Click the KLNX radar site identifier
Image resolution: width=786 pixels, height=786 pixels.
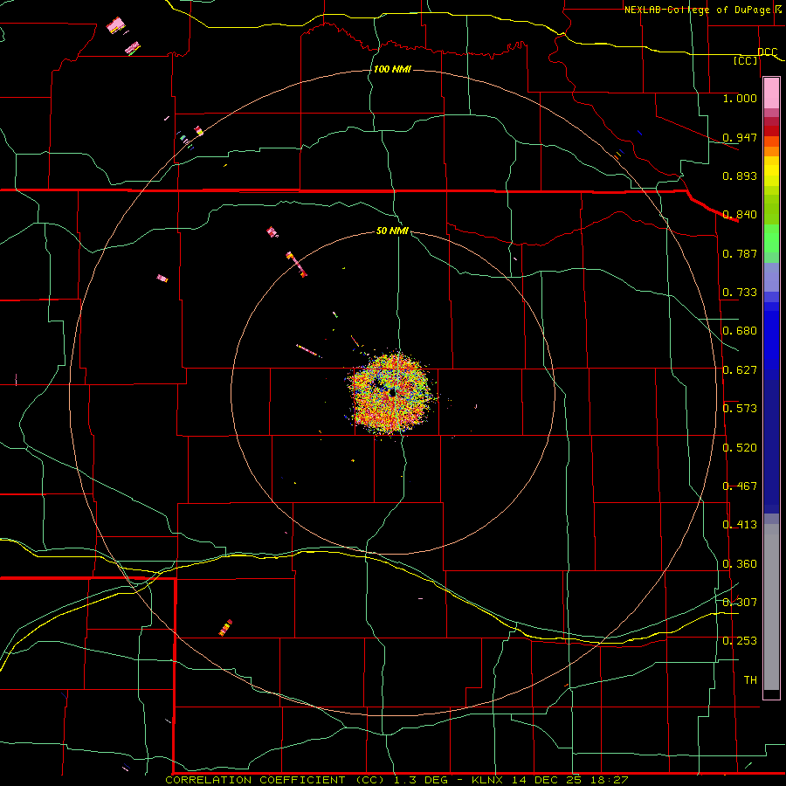pyautogui.click(x=489, y=780)
